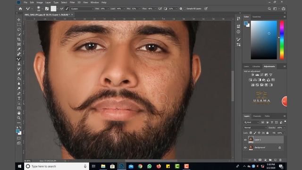Select the Blur tool

(19, 84)
